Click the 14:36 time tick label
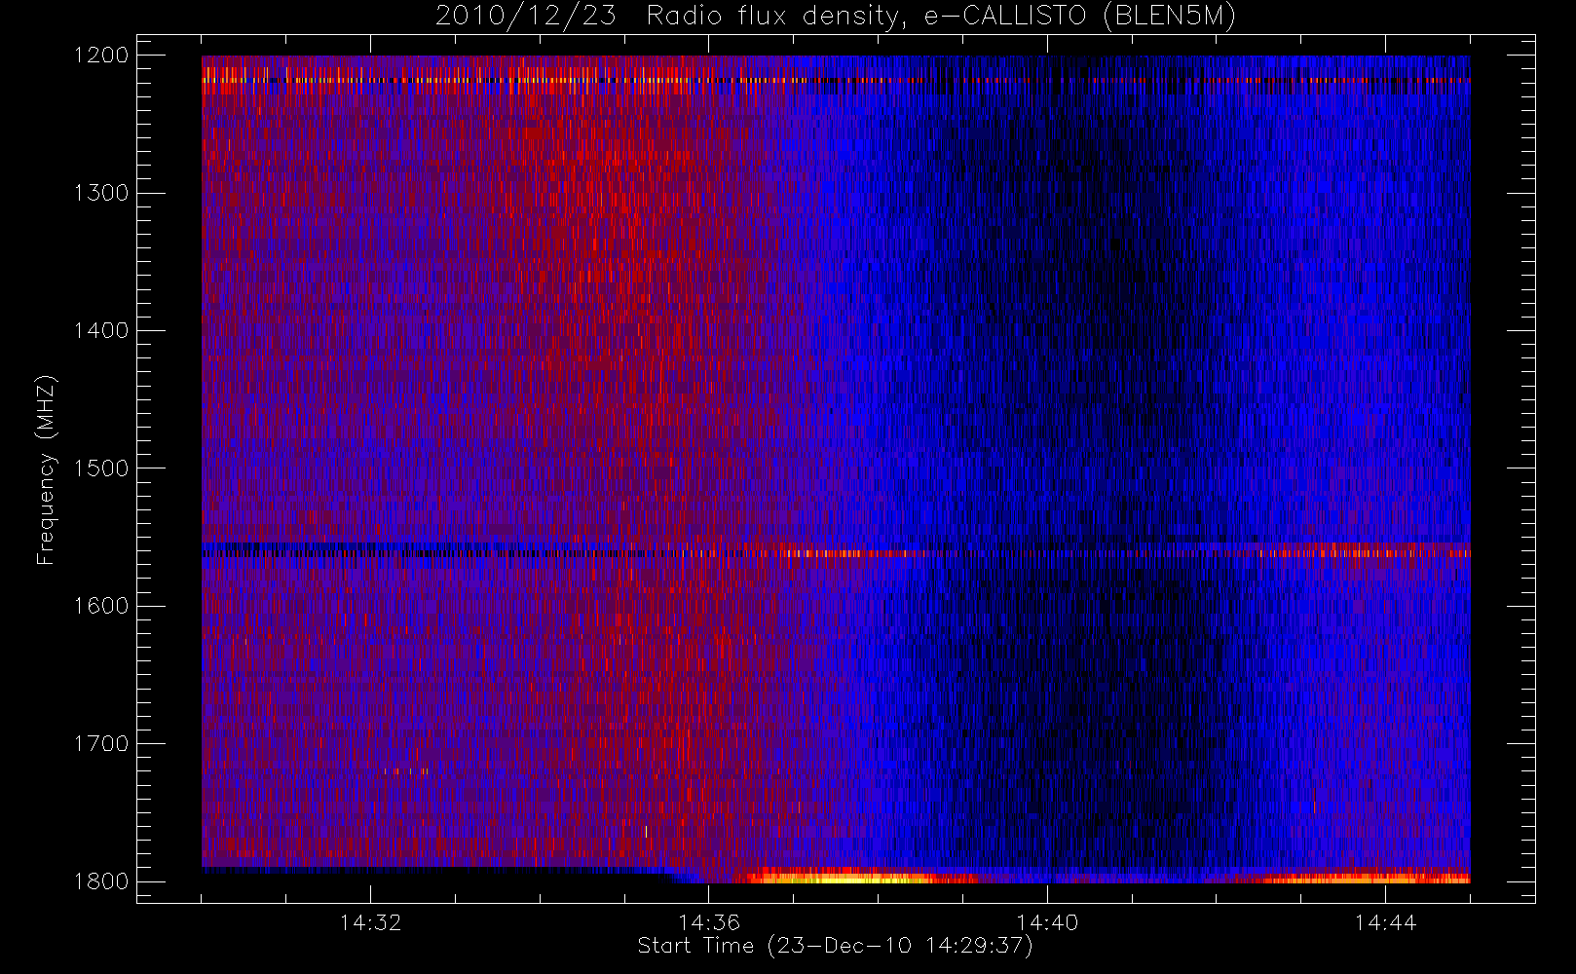The height and width of the screenshot is (974, 1576). (709, 922)
